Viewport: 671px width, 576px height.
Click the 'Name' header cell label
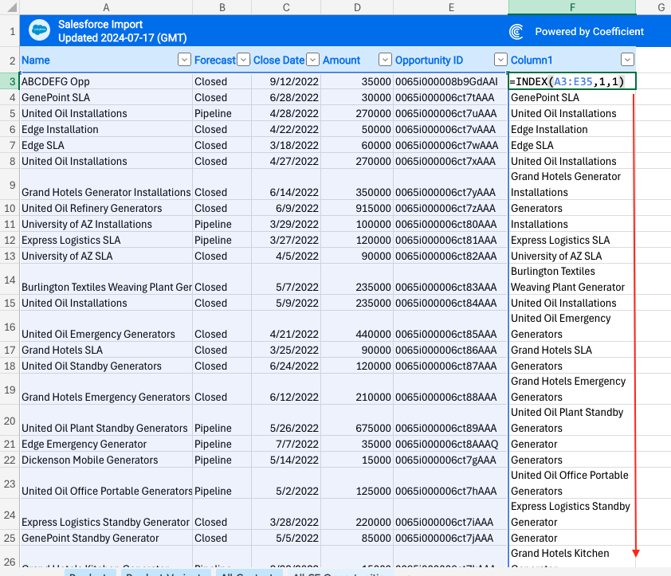pos(36,61)
